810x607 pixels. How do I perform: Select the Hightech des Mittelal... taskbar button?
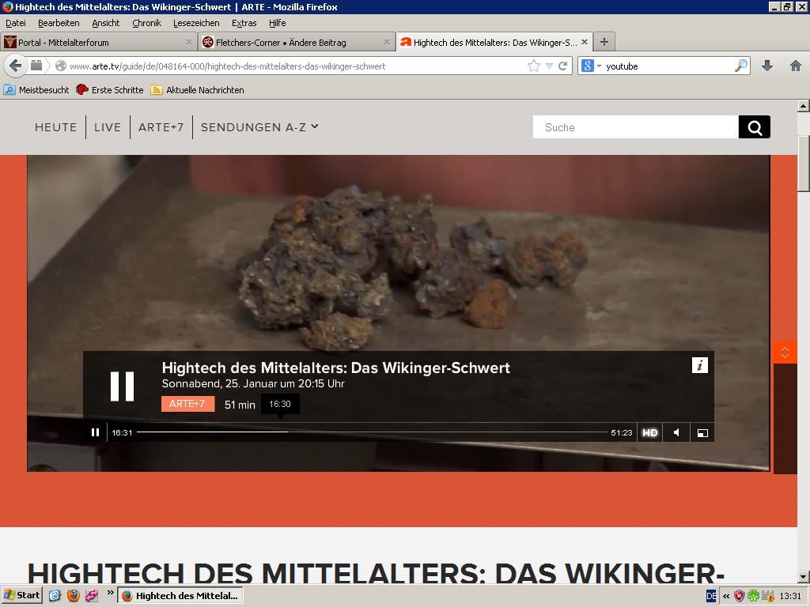coord(180,596)
